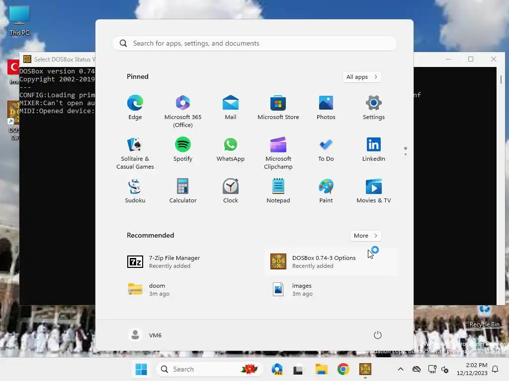The width and height of the screenshot is (509, 381).
Task: Launch the Photos app
Action: (x=326, y=108)
